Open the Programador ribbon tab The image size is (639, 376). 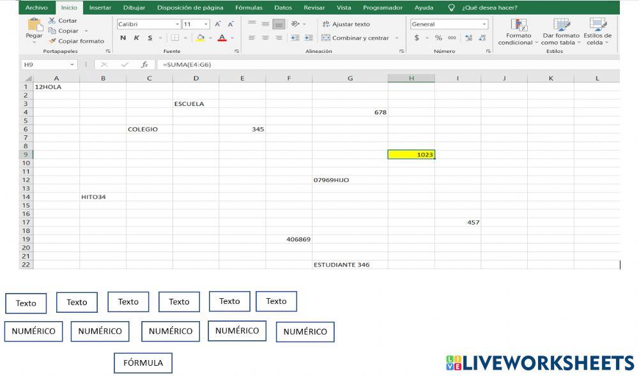point(381,7)
